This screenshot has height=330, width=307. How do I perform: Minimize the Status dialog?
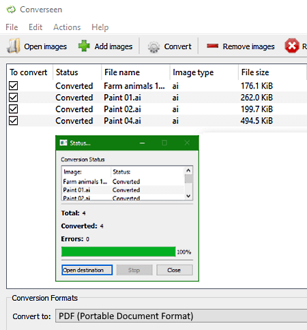(143, 143)
